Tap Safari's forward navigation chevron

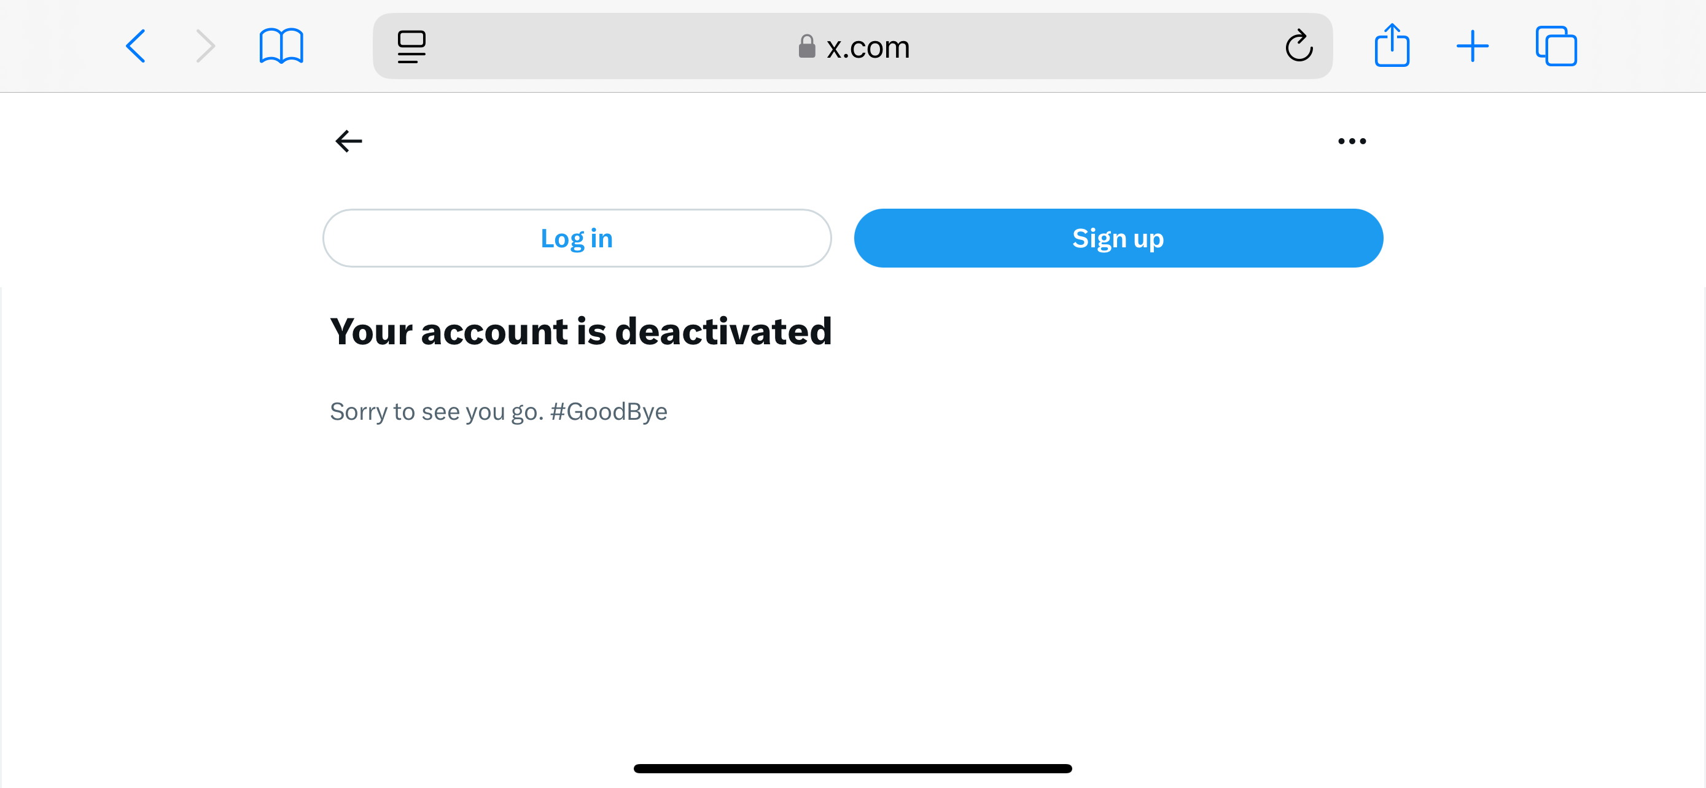[x=206, y=46]
